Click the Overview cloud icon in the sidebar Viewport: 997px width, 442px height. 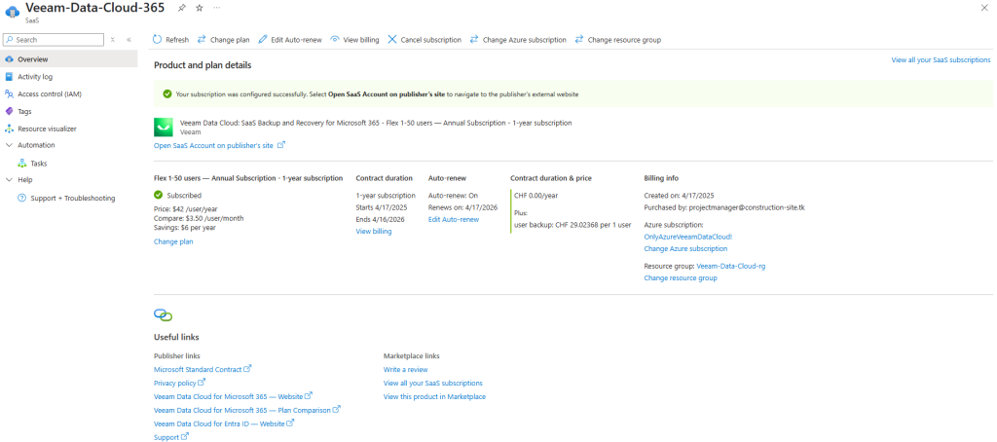point(9,59)
